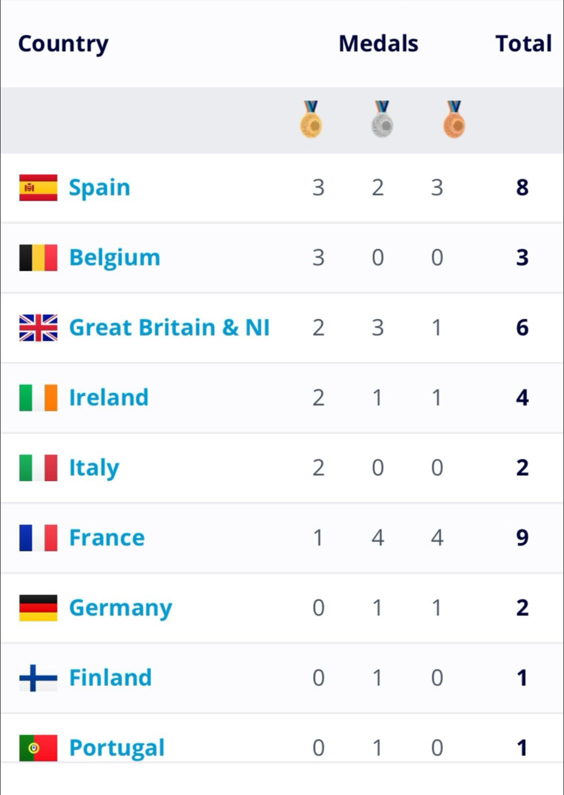Click the Country column header
Screen dimensions: 564x795
(x=63, y=44)
